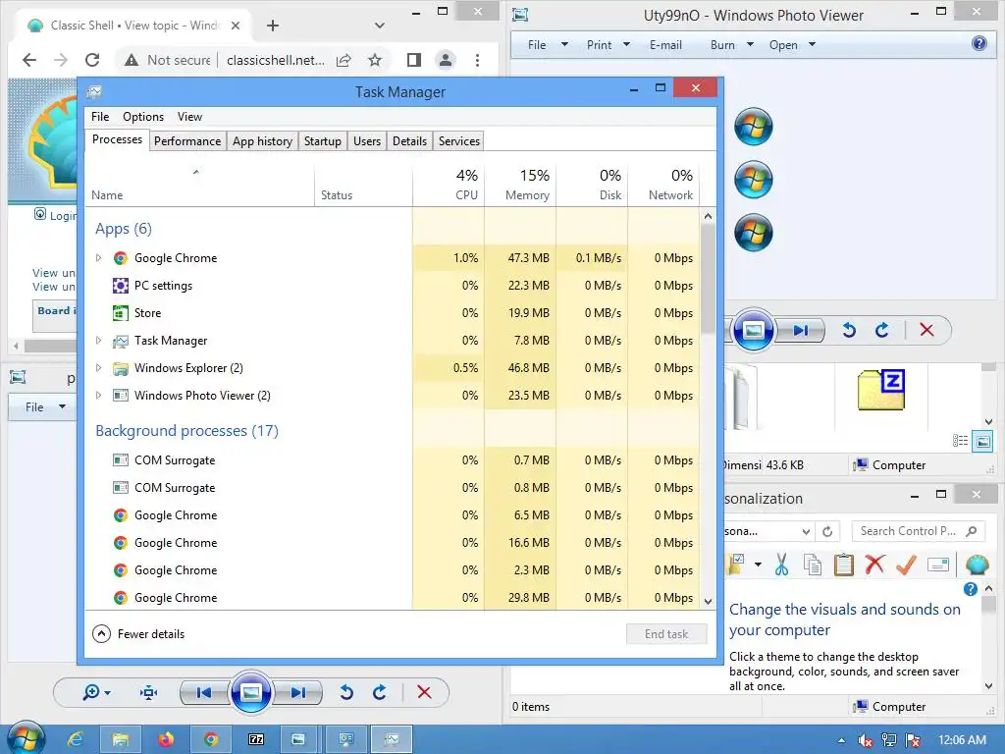This screenshot has height=754, width=1005.
Task: Click the Paste clipboard icon in Personalization toolbar
Action: 843,565
